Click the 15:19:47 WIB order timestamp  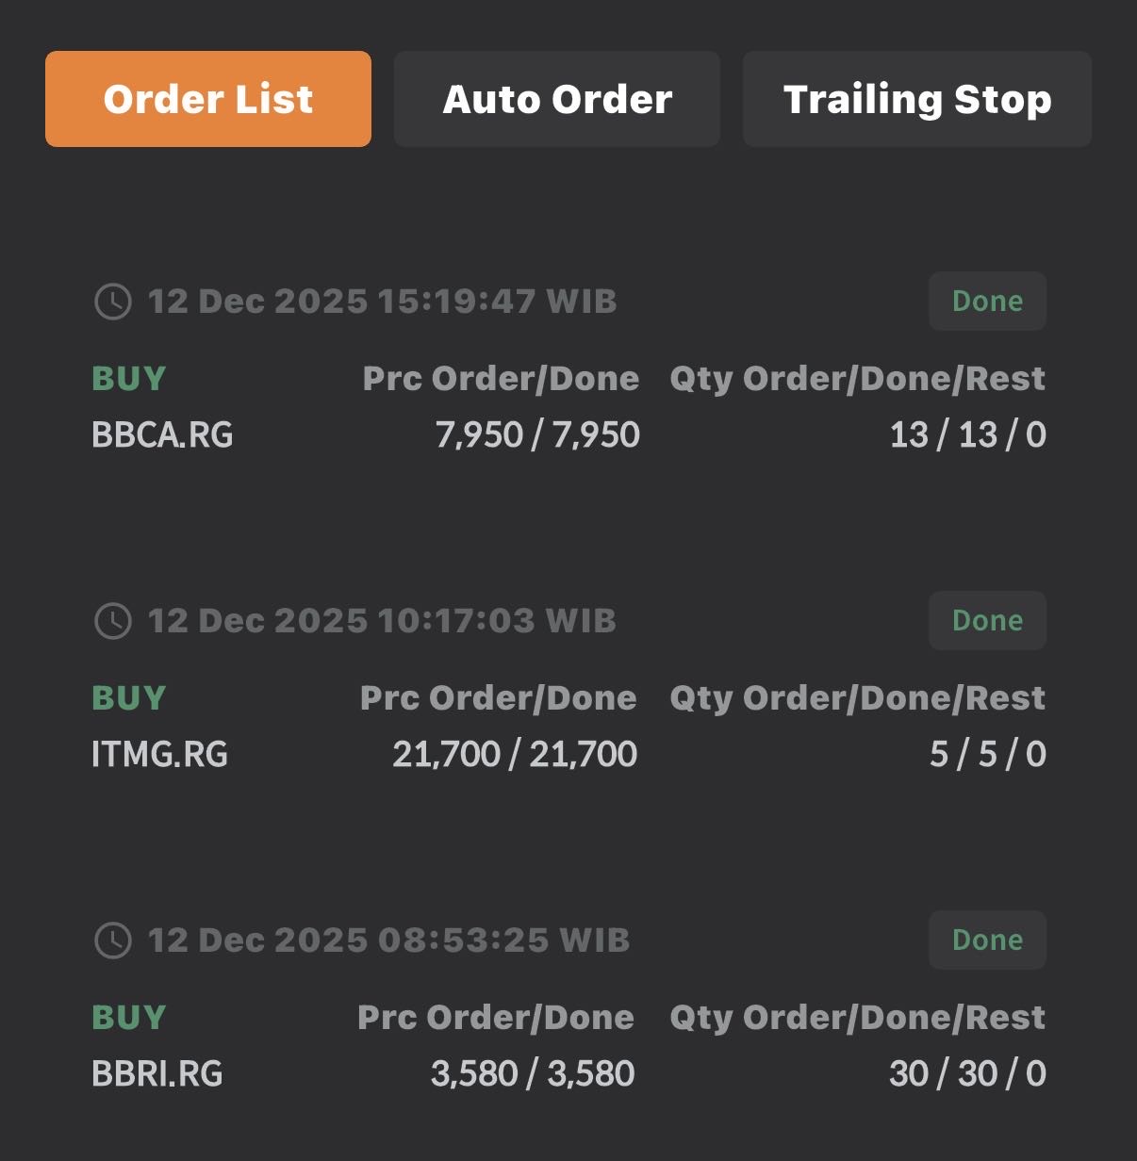(x=382, y=302)
